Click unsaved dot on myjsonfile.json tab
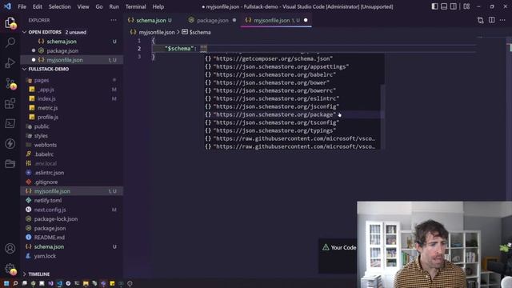Screen dimensions: 512x288 point(306,20)
